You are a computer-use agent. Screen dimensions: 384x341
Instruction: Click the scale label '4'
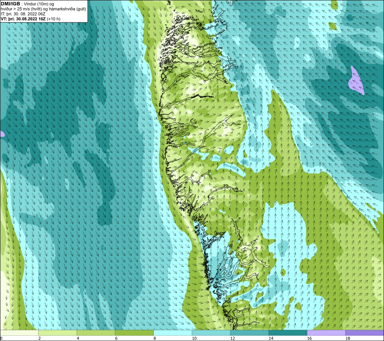pyautogui.click(x=78, y=338)
